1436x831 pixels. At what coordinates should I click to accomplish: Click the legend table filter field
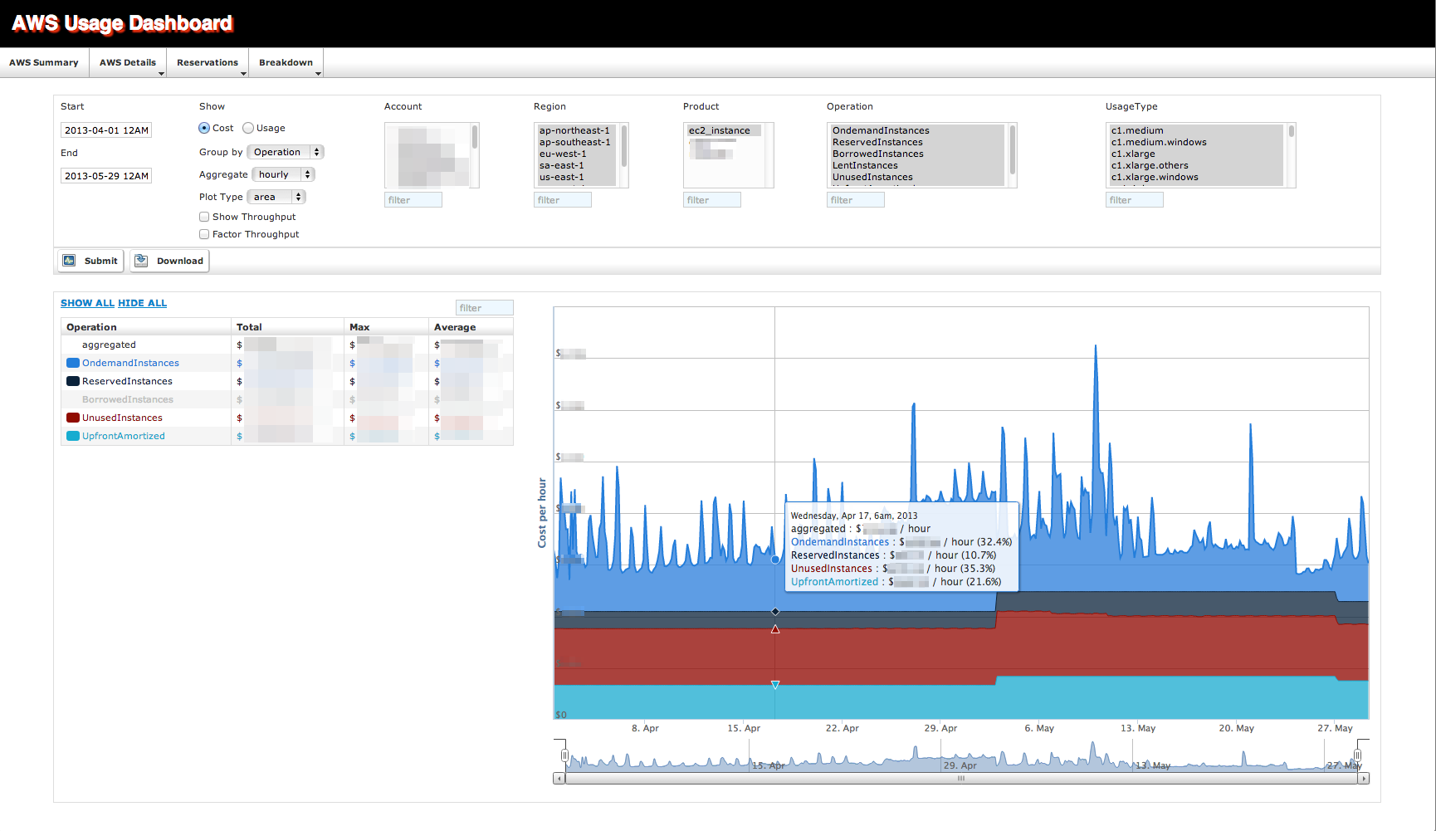485,308
